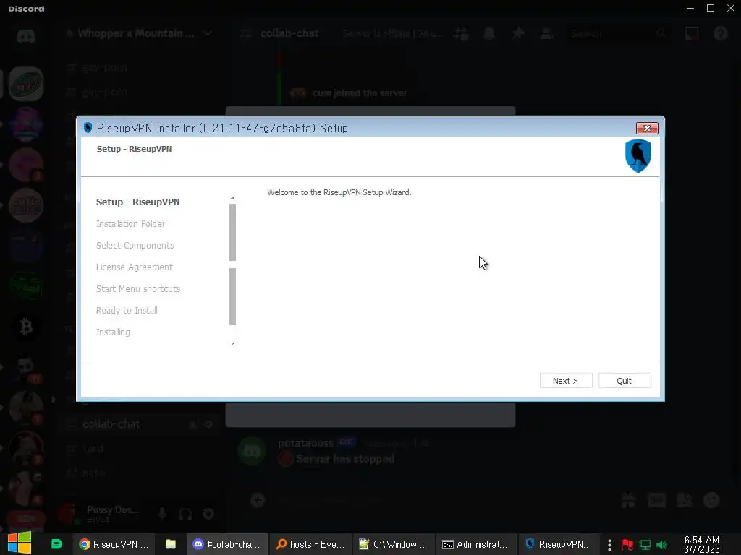Switch to Administrator command prompt taskbar item
Viewport: 741px width, 555px height.
[476, 544]
